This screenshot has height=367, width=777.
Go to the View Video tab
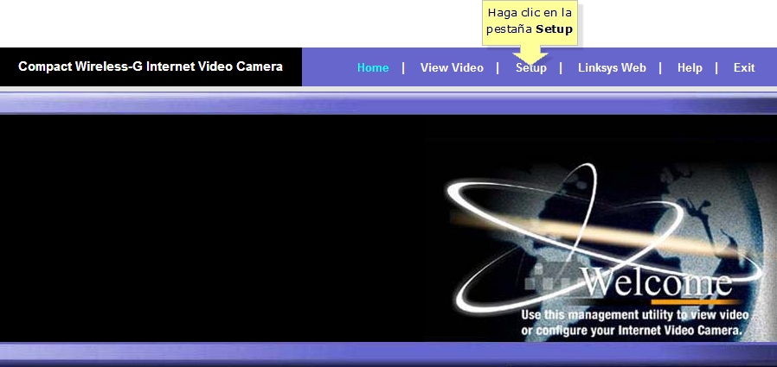click(452, 67)
